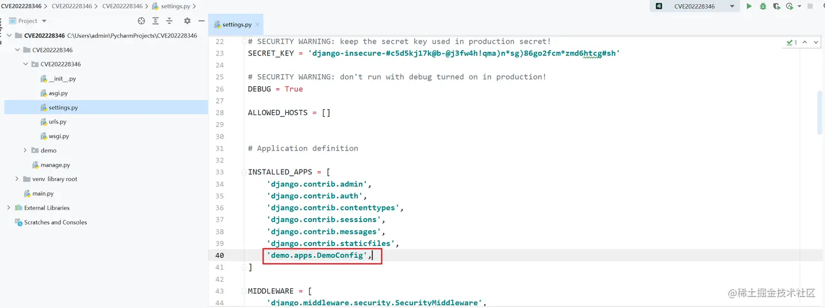Locate opened file with crosshair icon
This screenshot has width=825, height=308.
[141, 21]
